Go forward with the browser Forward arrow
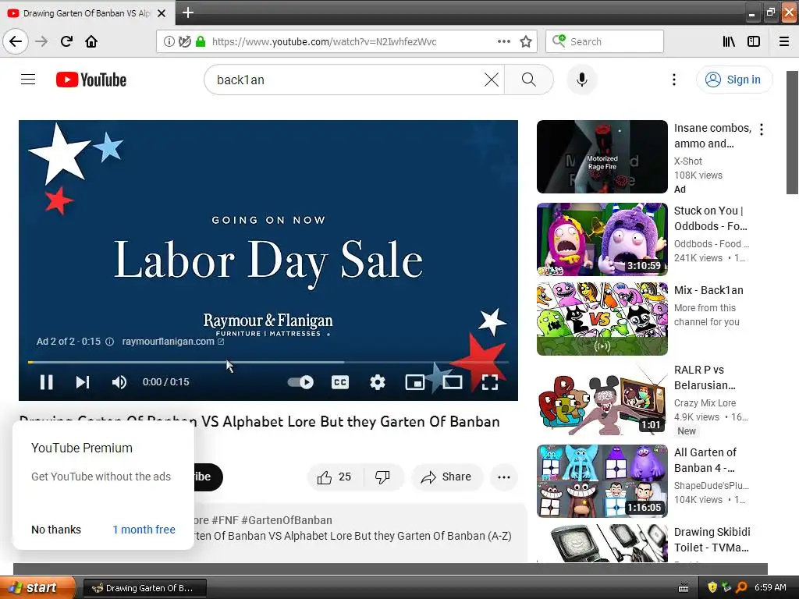The width and height of the screenshot is (799, 599). pyautogui.click(x=41, y=41)
